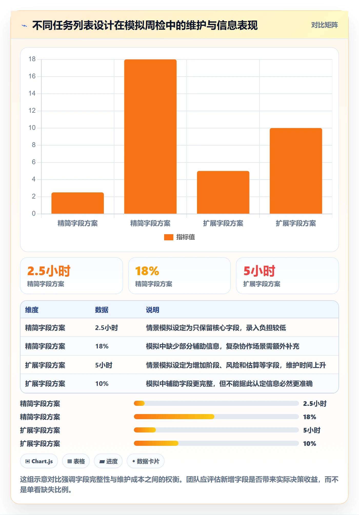
Task: Click the tallest chart bar reaching 18
Action: click(x=151, y=137)
